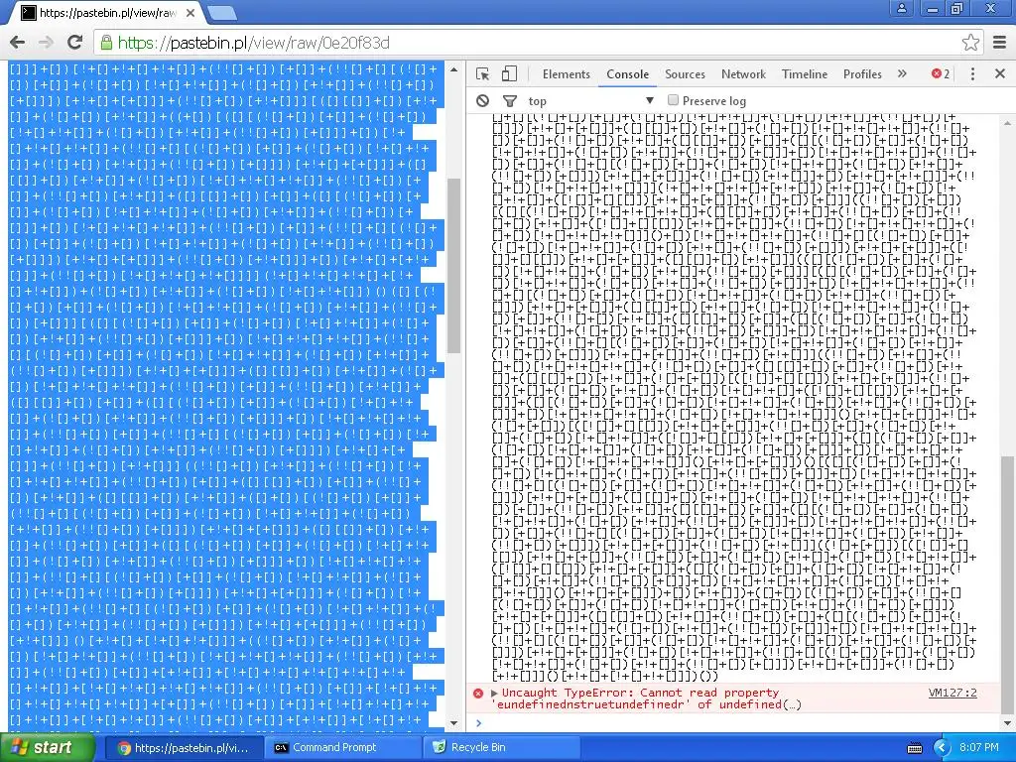Viewport: 1016px width, 762px height.
Task: Open the VM127:2 source link
Action: [x=952, y=693]
